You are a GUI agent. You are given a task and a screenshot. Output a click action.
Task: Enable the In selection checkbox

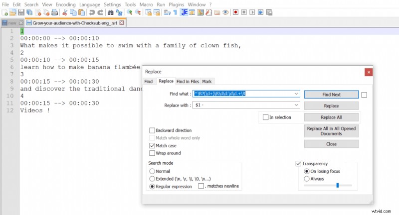coord(265,117)
